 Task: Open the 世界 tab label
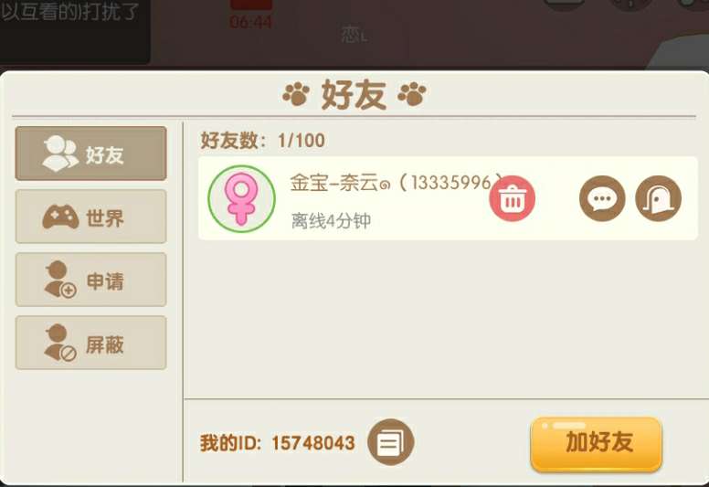(x=104, y=218)
